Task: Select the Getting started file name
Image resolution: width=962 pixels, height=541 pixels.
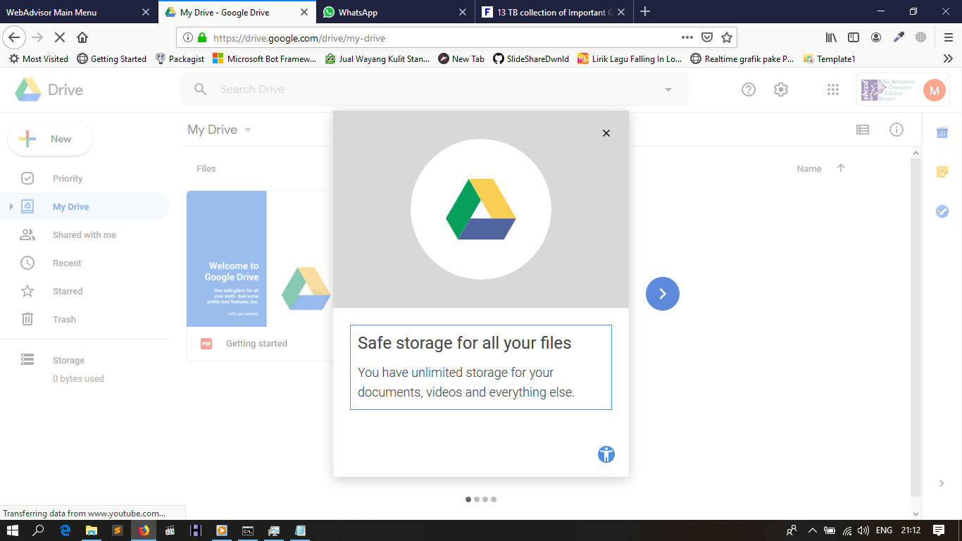Action: point(256,344)
